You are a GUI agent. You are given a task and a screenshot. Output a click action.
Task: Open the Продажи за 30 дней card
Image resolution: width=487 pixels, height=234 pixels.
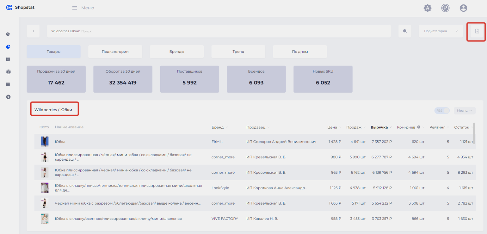tap(56, 79)
